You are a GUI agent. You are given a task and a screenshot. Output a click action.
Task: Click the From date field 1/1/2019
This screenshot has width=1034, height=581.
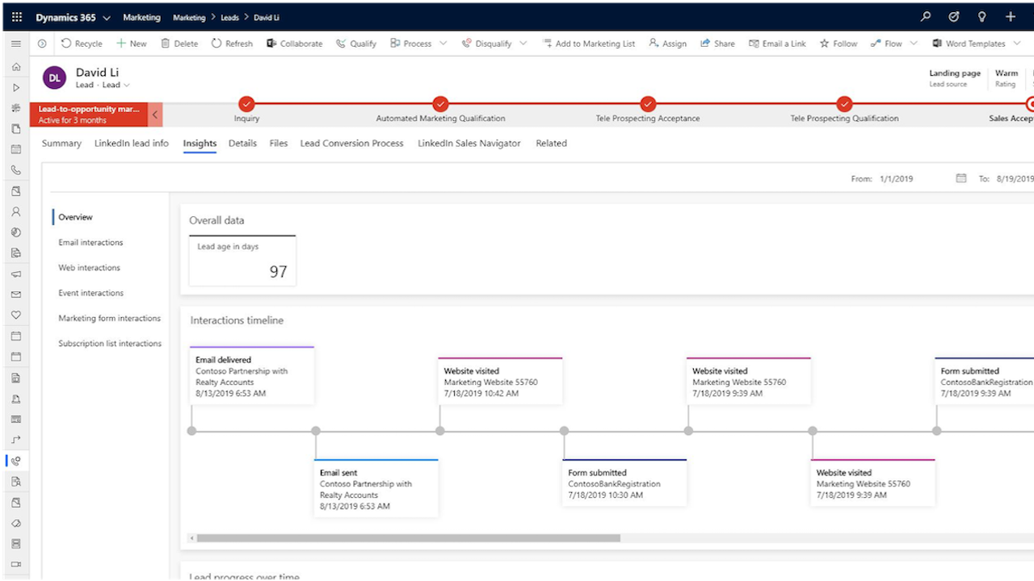(897, 179)
